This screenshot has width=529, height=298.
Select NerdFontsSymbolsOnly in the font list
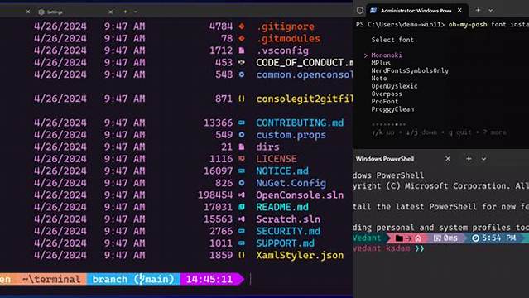[410, 70]
